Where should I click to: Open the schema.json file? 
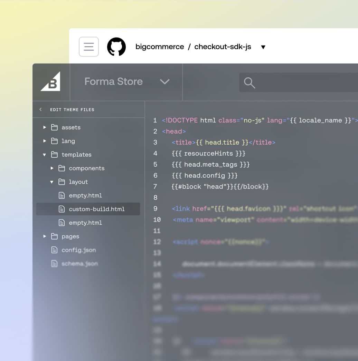(x=80, y=264)
